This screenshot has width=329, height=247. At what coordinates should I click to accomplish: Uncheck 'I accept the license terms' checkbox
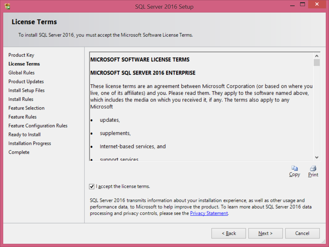pos(92,186)
